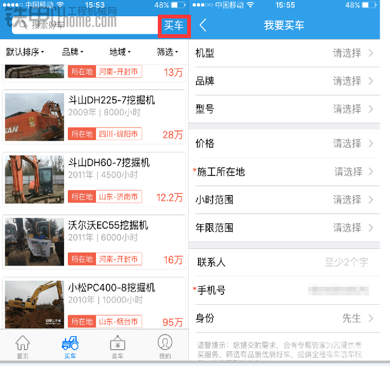Tap the chevron beside 机型 请选择

tap(371, 53)
